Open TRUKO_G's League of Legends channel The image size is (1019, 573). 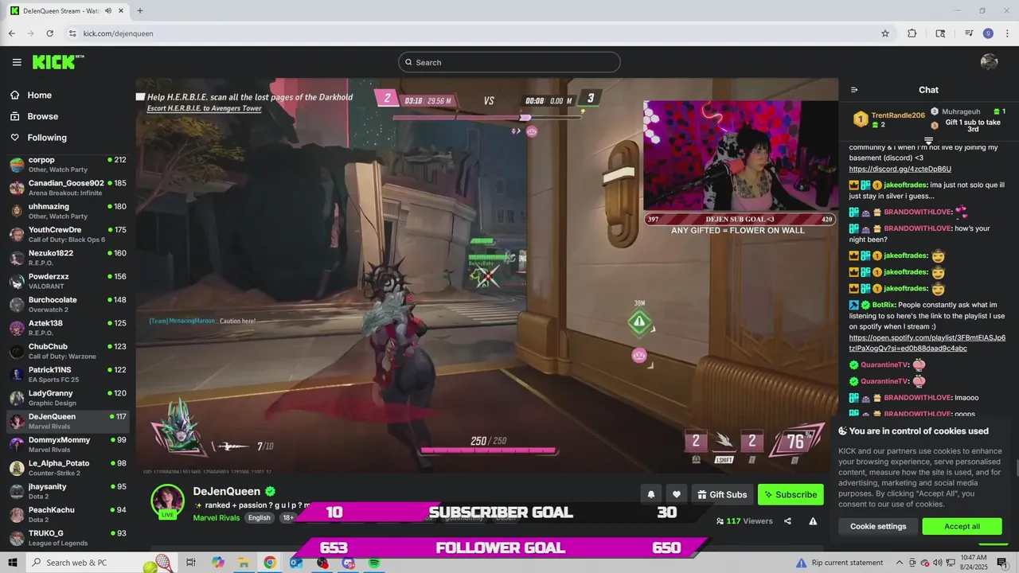68,538
